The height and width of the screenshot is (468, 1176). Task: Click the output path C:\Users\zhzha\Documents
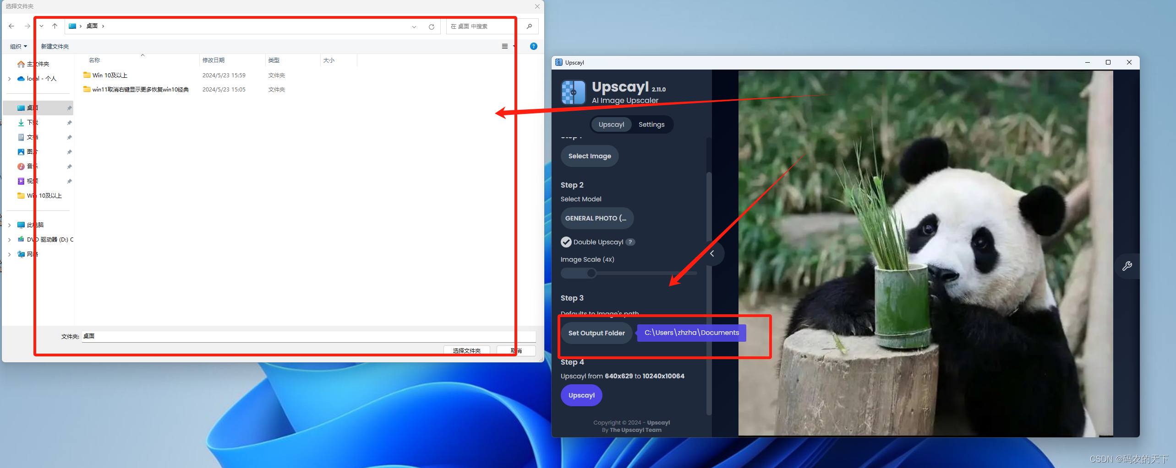point(691,333)
